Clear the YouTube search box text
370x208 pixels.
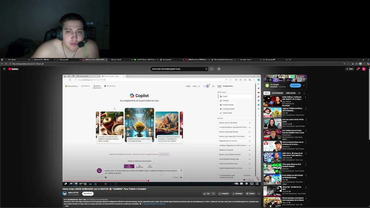[206, 69]
